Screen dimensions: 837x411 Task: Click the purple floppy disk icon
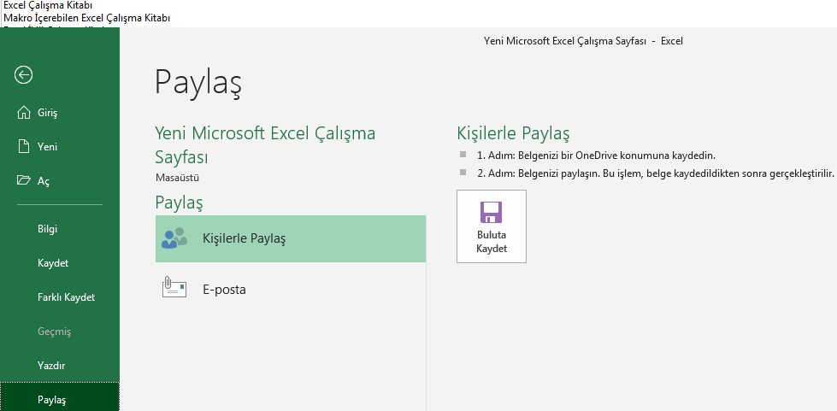[491, 212]
